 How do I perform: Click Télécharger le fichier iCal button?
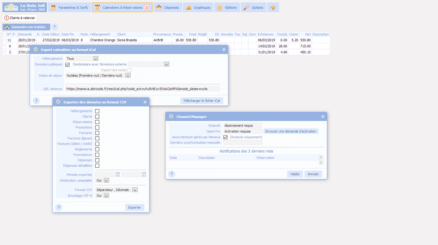202,100
